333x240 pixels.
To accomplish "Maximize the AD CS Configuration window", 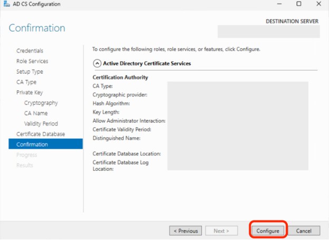I will coord(299,4).
